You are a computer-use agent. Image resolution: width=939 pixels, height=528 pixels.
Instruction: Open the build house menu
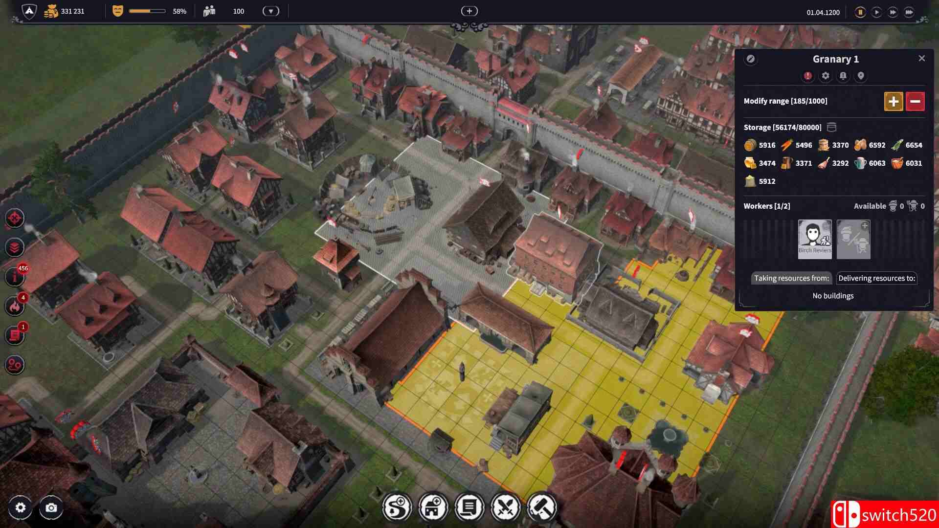433,507
